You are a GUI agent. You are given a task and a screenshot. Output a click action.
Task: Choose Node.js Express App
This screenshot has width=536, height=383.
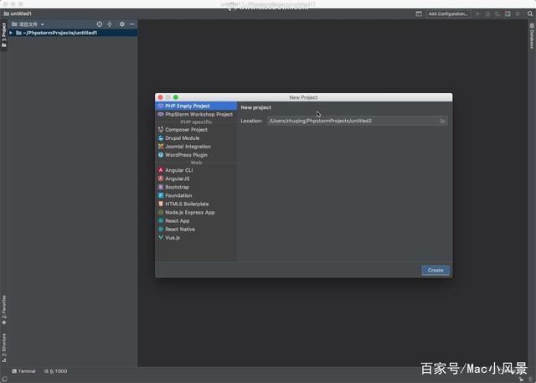(x=196, y=212)
